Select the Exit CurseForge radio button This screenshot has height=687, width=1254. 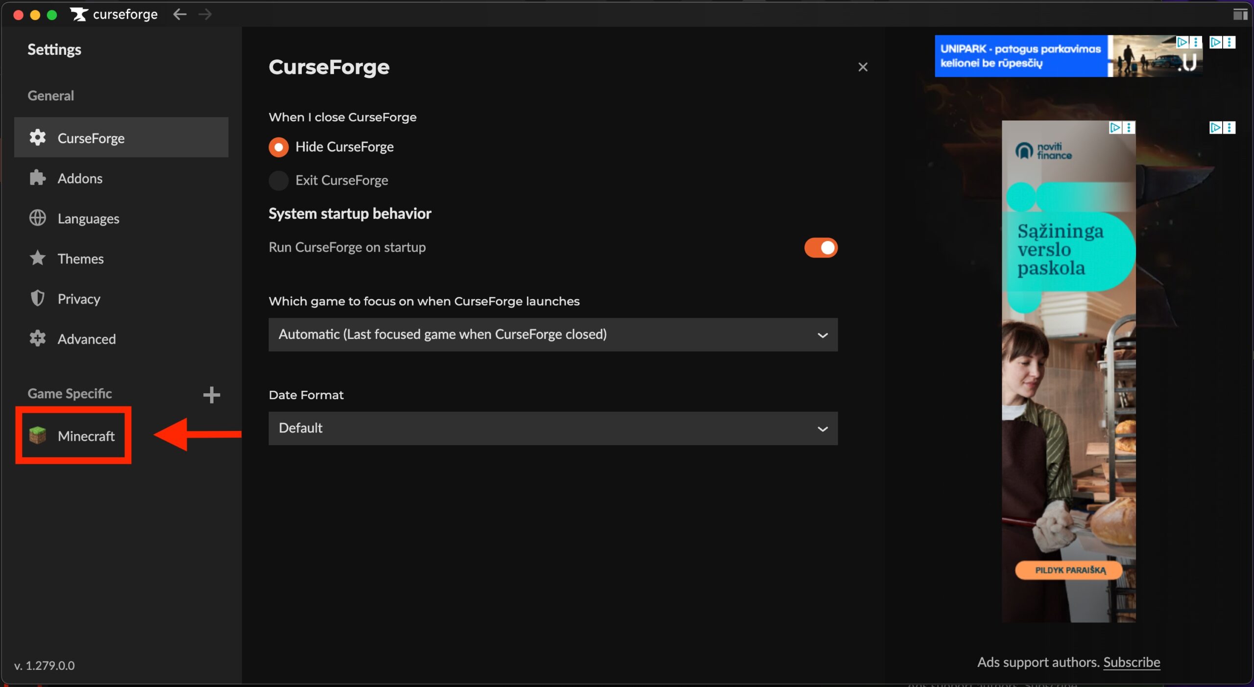pos(279,181)
